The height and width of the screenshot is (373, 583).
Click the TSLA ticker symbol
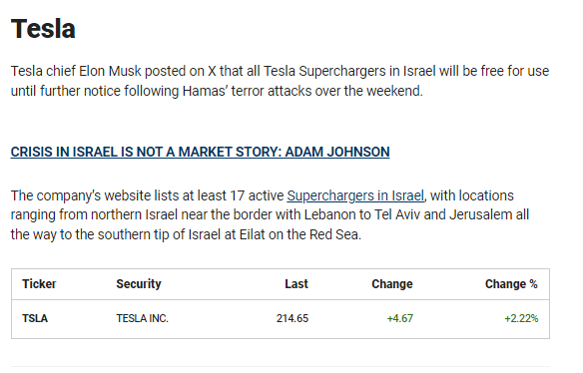(35, 319)
